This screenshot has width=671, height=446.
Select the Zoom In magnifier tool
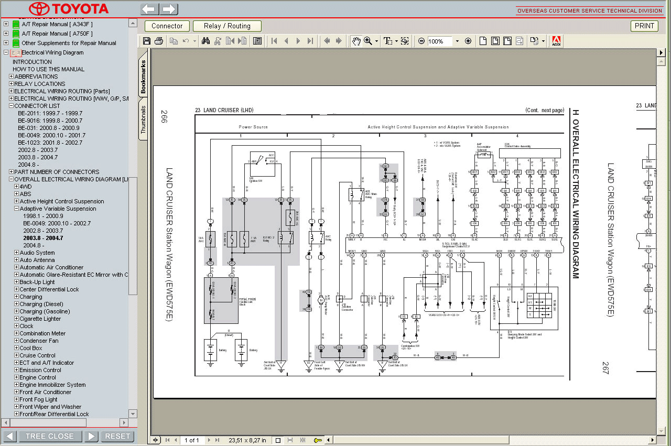368,41
